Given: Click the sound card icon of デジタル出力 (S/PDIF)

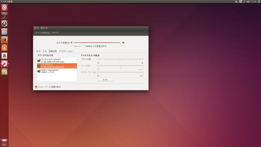Looking at the screenshot, I should pyautogui.click(x=39, y=61).
